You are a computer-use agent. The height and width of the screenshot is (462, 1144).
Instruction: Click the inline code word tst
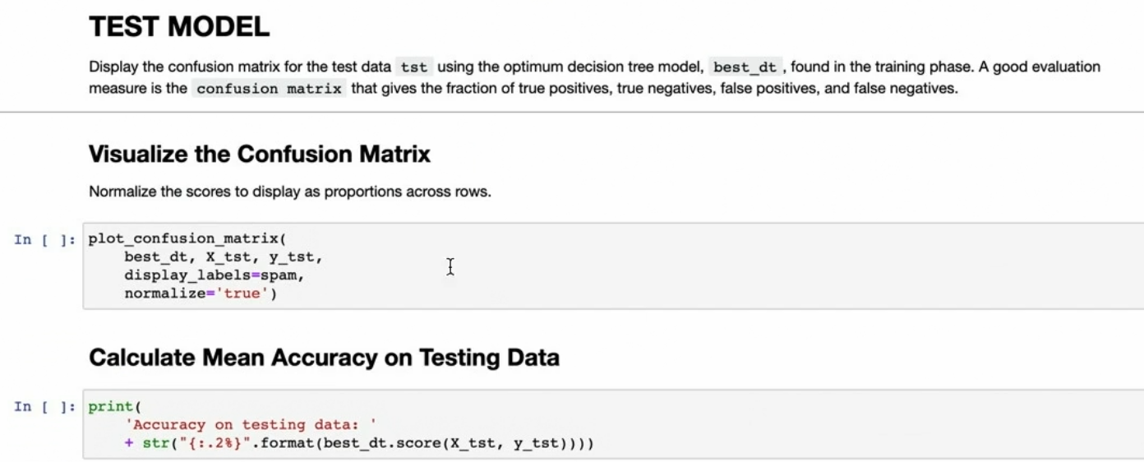click(414, 67)
